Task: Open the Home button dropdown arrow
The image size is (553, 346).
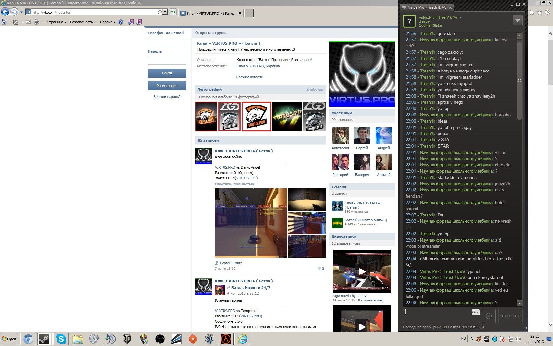Action: click(10, 22)
